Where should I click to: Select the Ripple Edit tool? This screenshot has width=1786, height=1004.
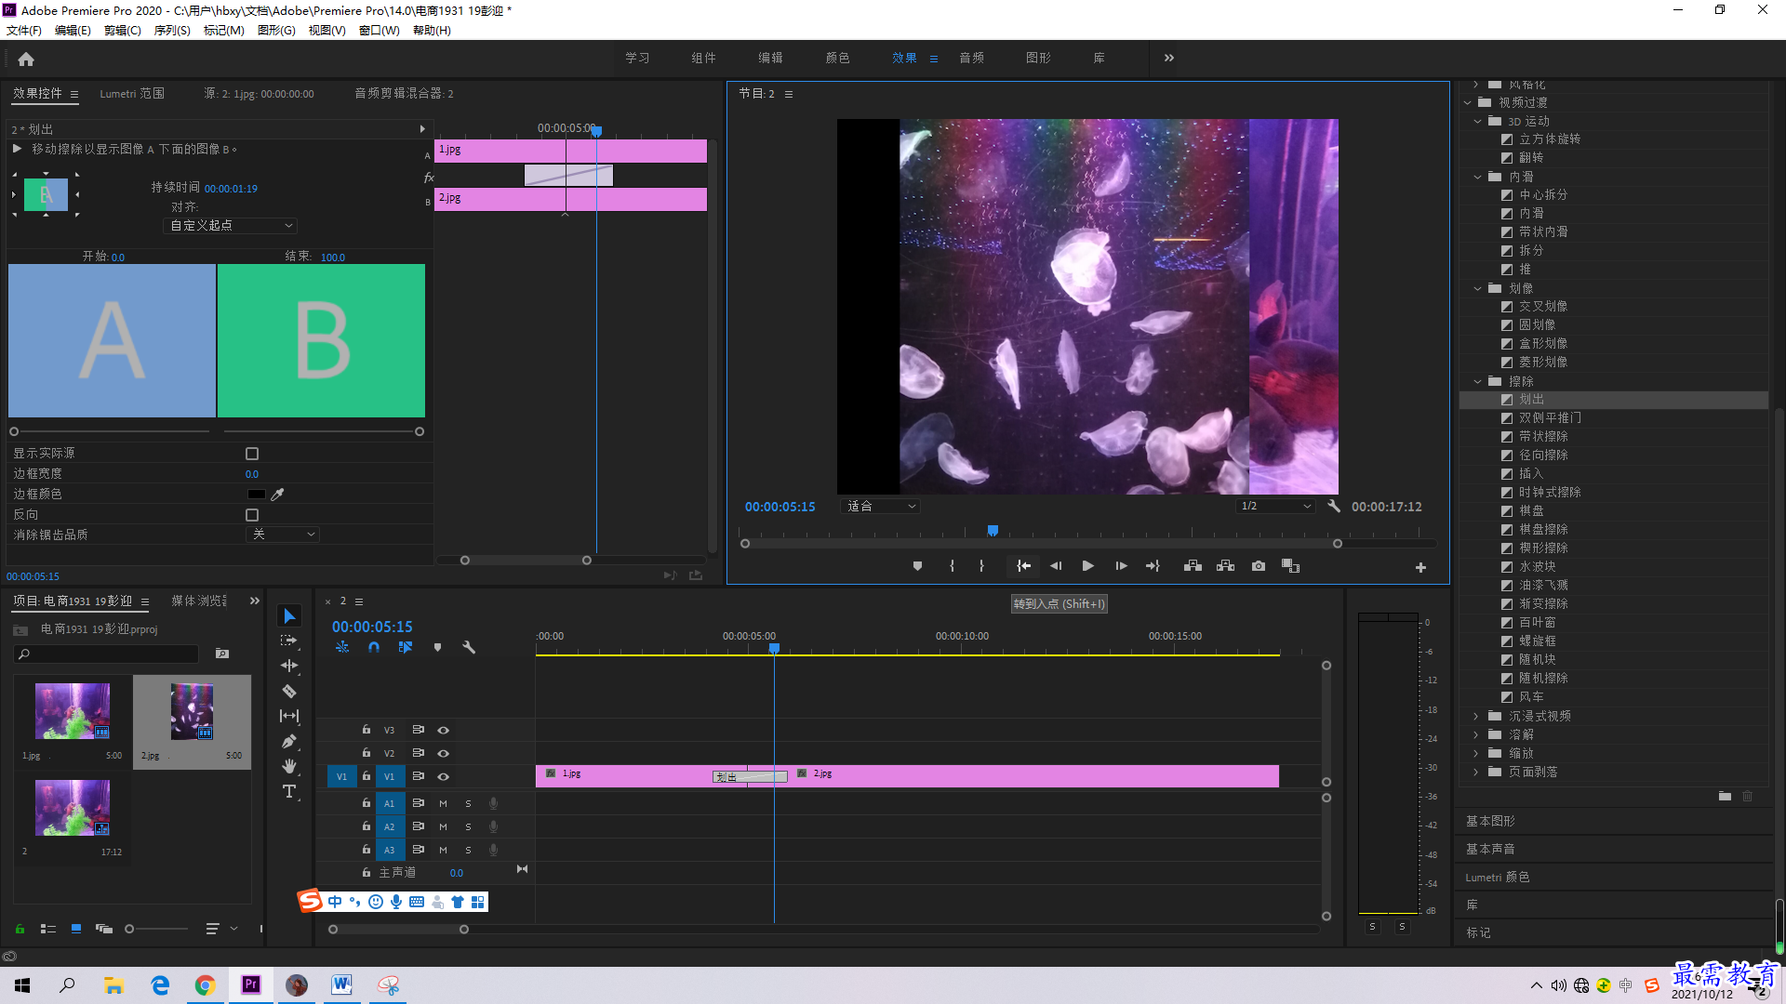point(289,666)
